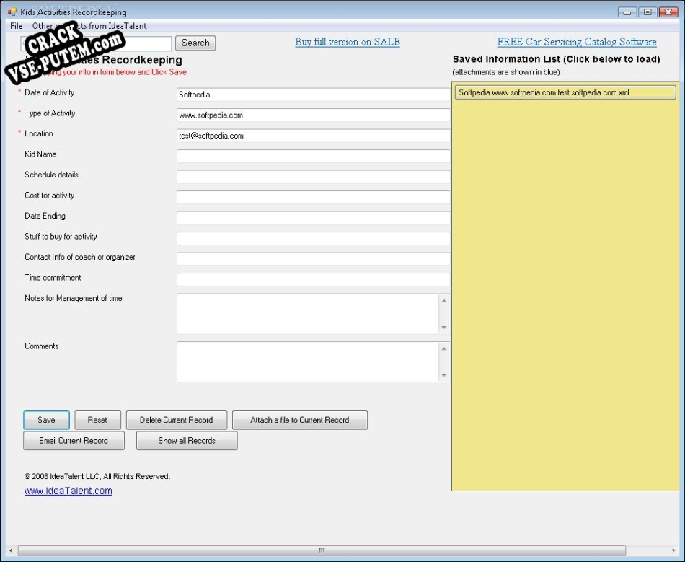Open Other products from IdeaTalent menu

pos(89,26)
